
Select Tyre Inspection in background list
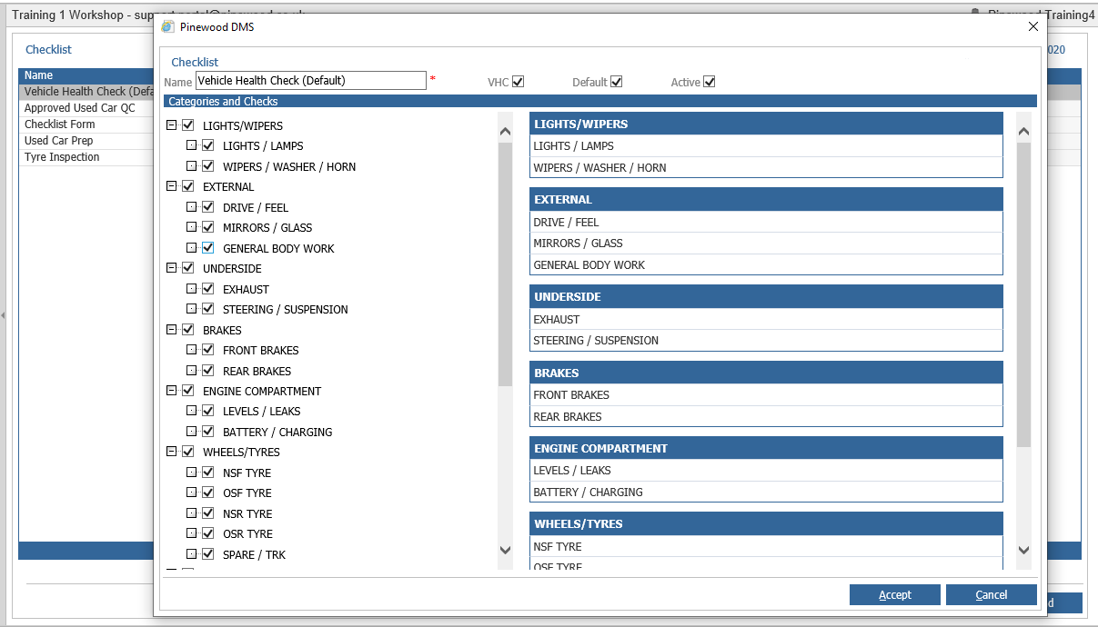coord(62,157)
